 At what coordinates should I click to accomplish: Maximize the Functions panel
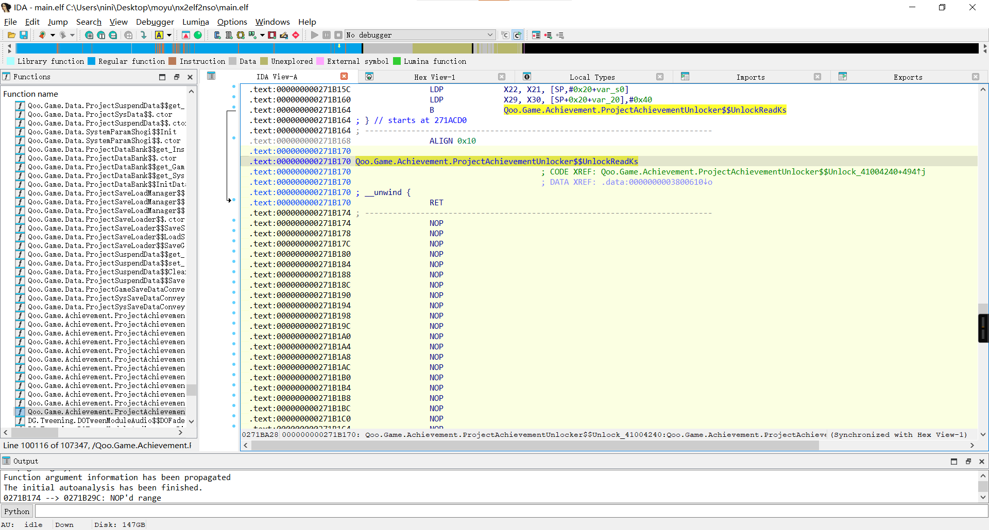click(x=162, y=77)
